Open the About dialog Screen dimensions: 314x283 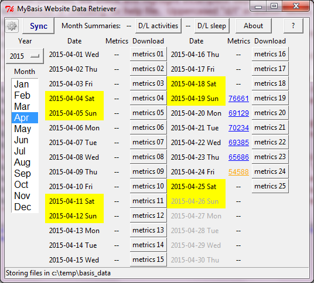click(254, 26)
